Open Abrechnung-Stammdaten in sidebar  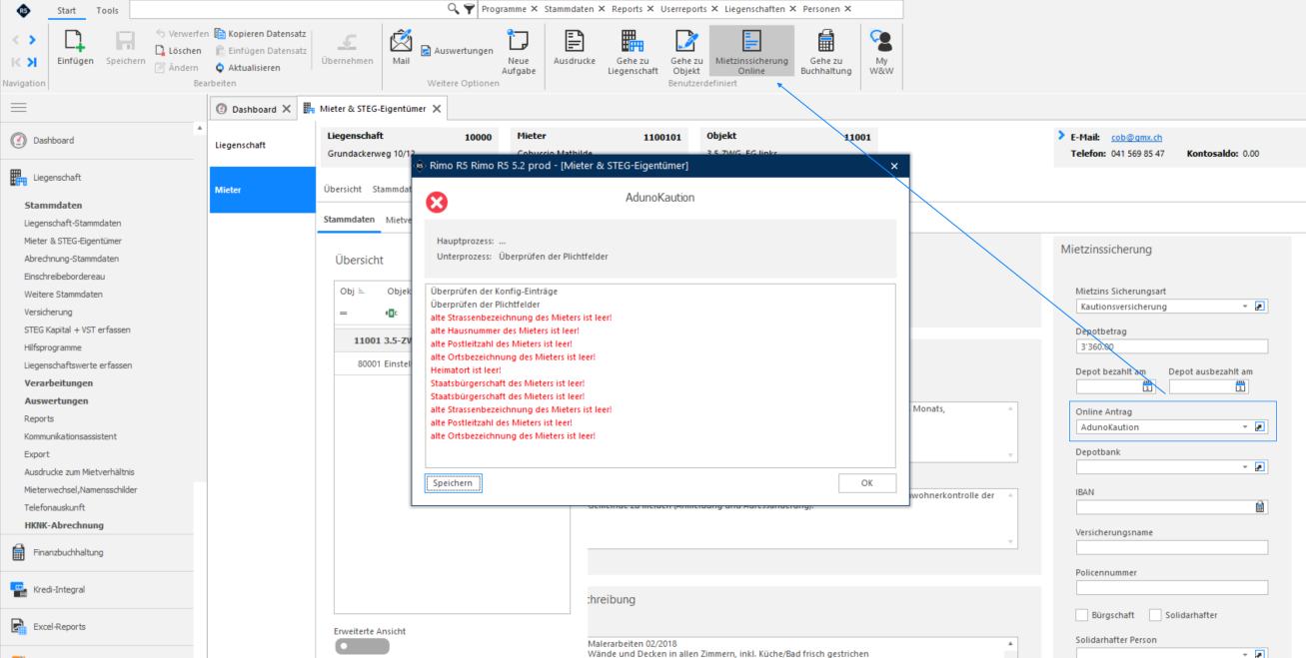click(71, 259)
